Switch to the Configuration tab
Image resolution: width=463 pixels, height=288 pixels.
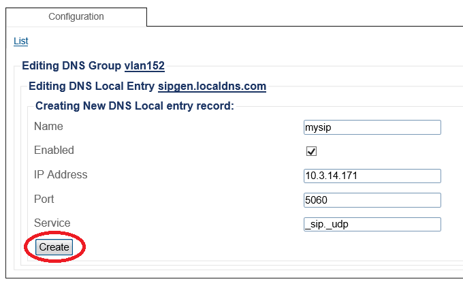(76, 16)
